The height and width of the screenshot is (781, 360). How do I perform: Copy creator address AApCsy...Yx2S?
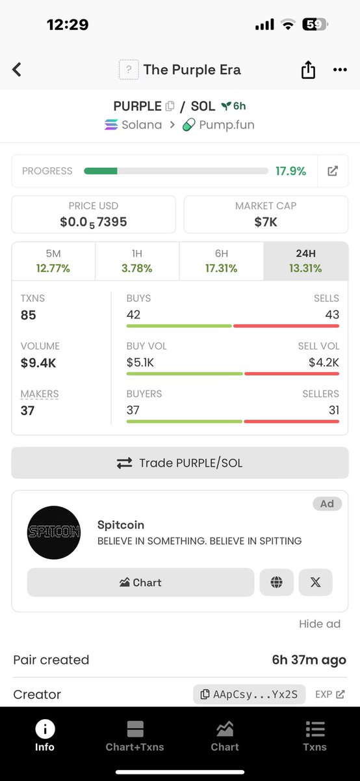pos(250,694)
